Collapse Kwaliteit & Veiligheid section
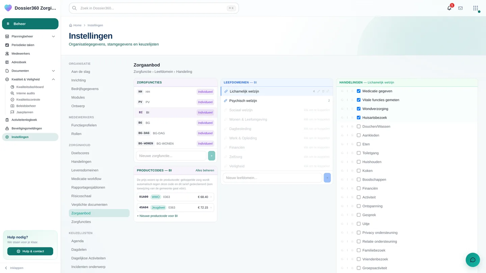486x273 pixels. click(x=53, y=80)
